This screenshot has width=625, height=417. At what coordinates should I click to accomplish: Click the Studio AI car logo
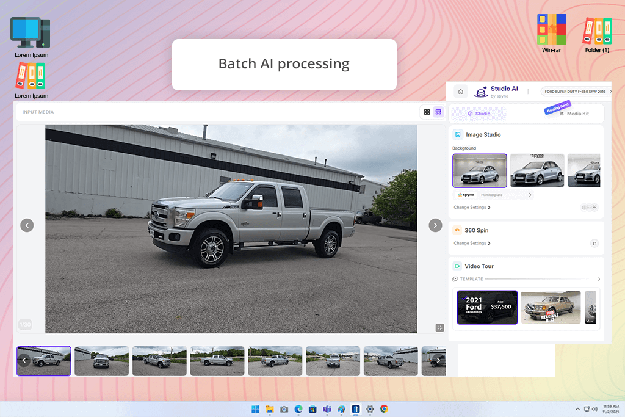click(481, 92)
